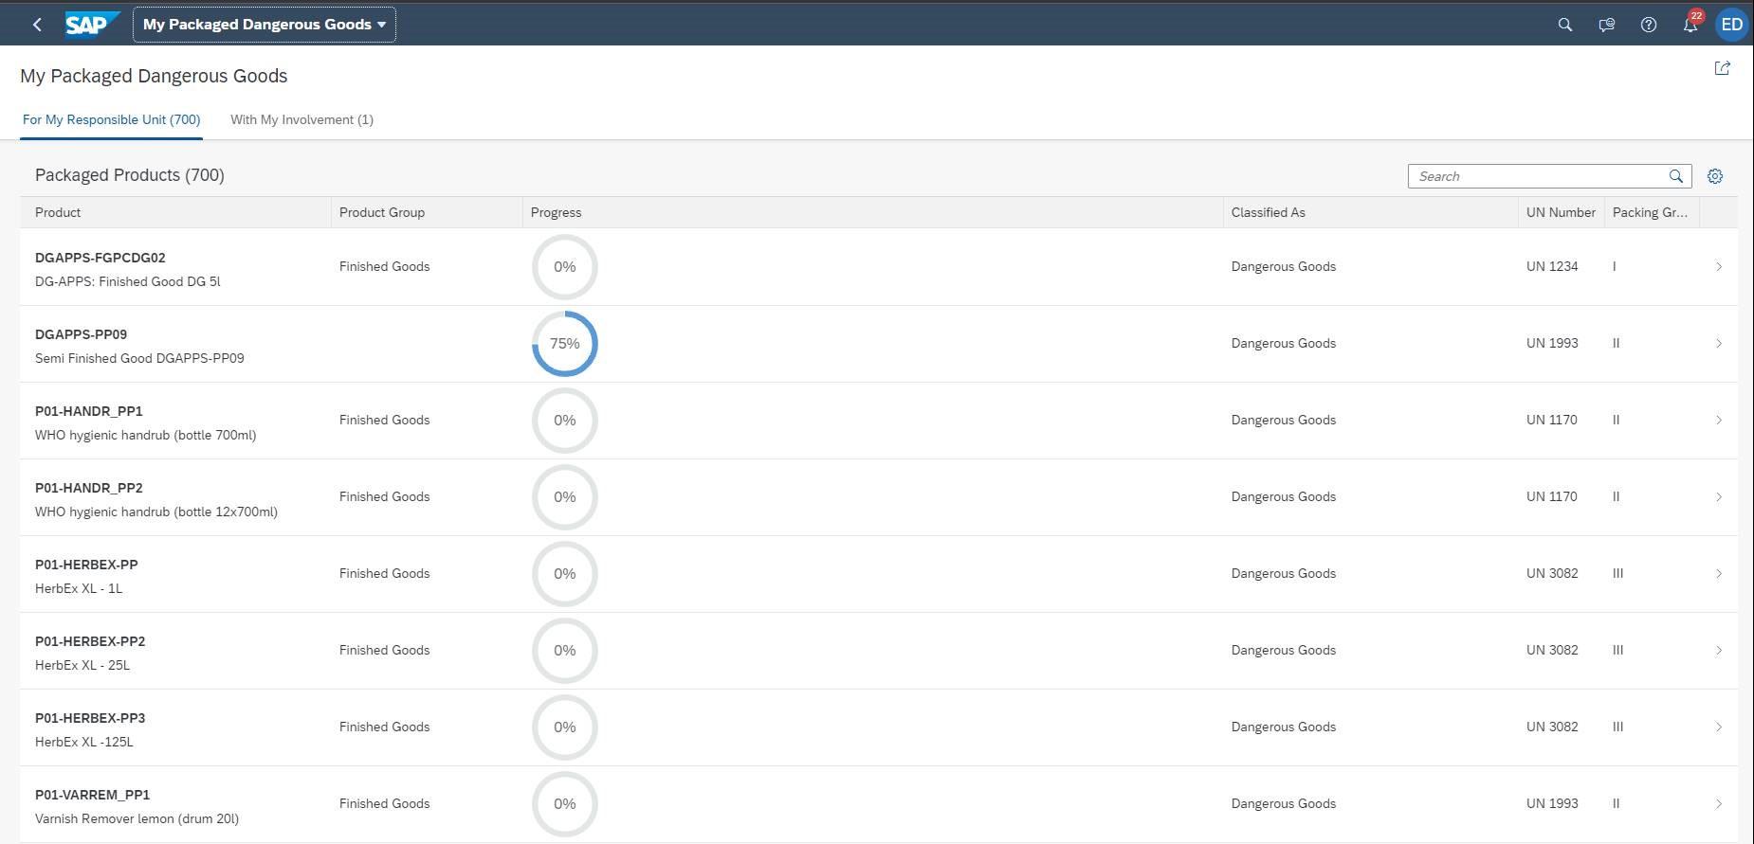
Task: Click the 0% progress circle for DGAPPS-FGPCDG02
Action: pos(565,267)
